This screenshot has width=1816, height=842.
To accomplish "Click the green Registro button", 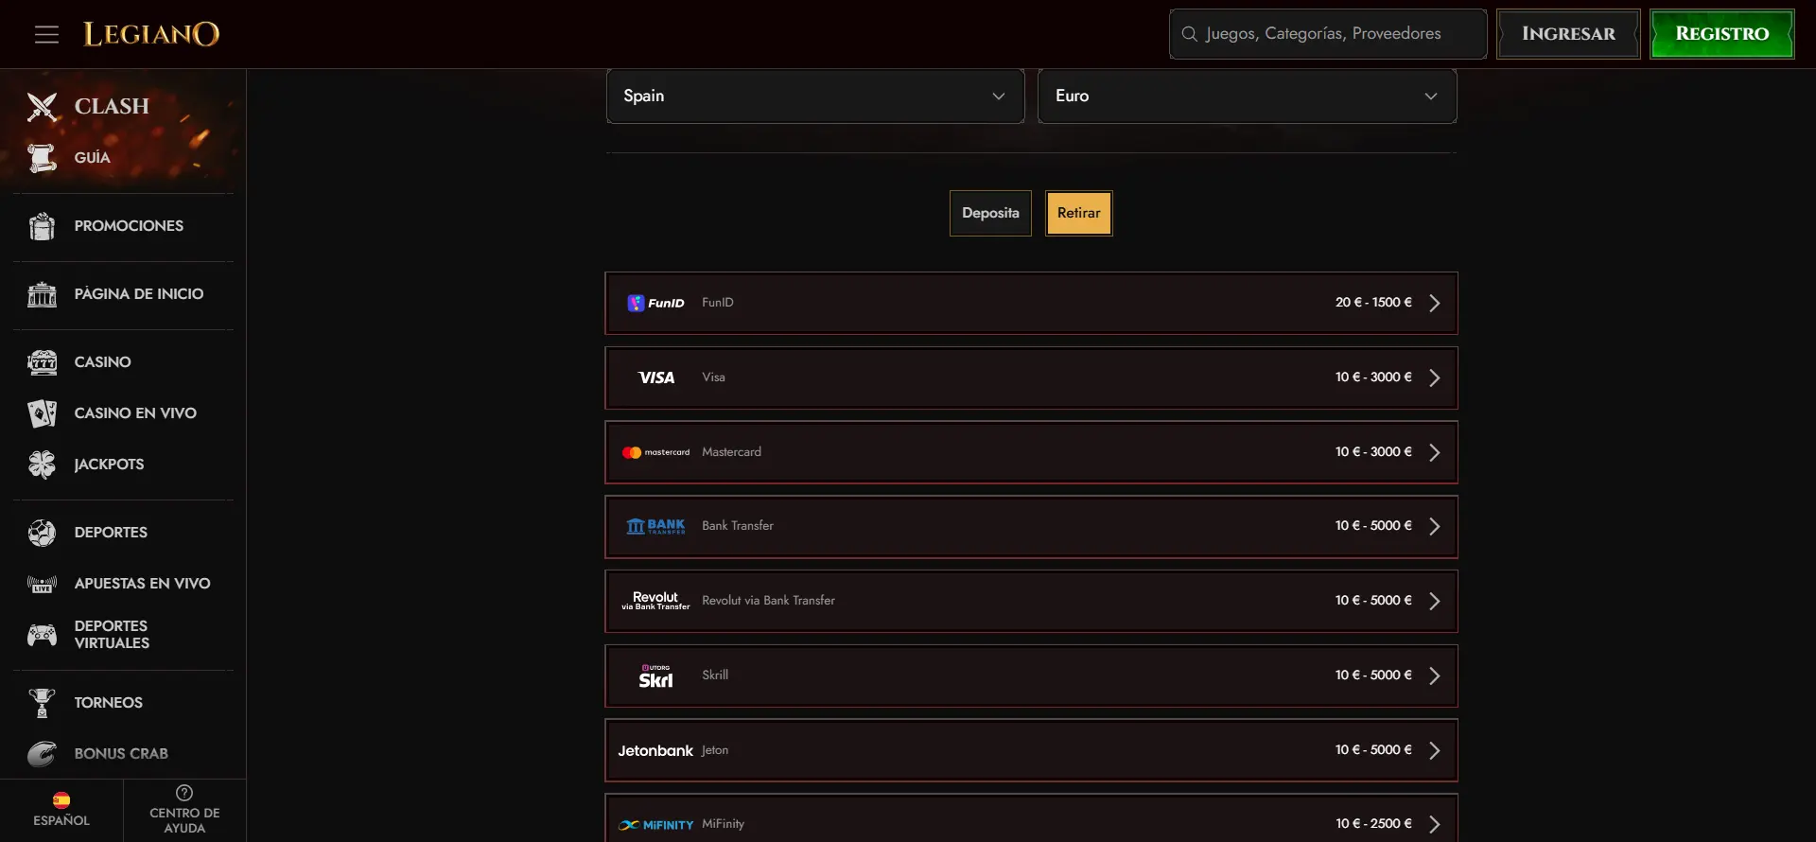I will pos(1721,34).
